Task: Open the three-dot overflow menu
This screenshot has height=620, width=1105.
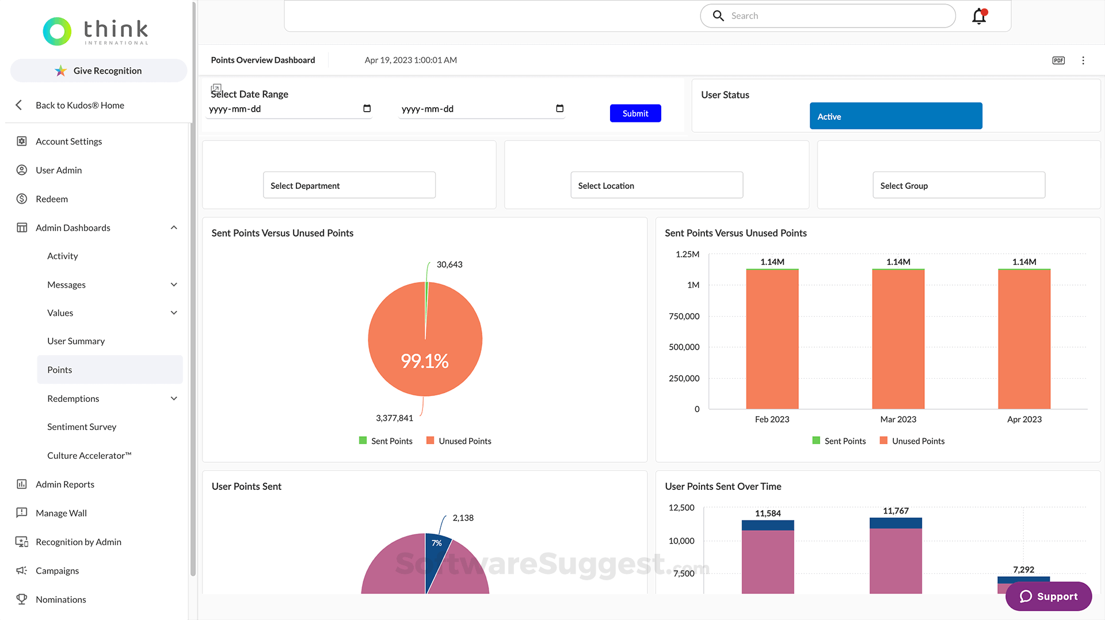Action: [1083, 60]
